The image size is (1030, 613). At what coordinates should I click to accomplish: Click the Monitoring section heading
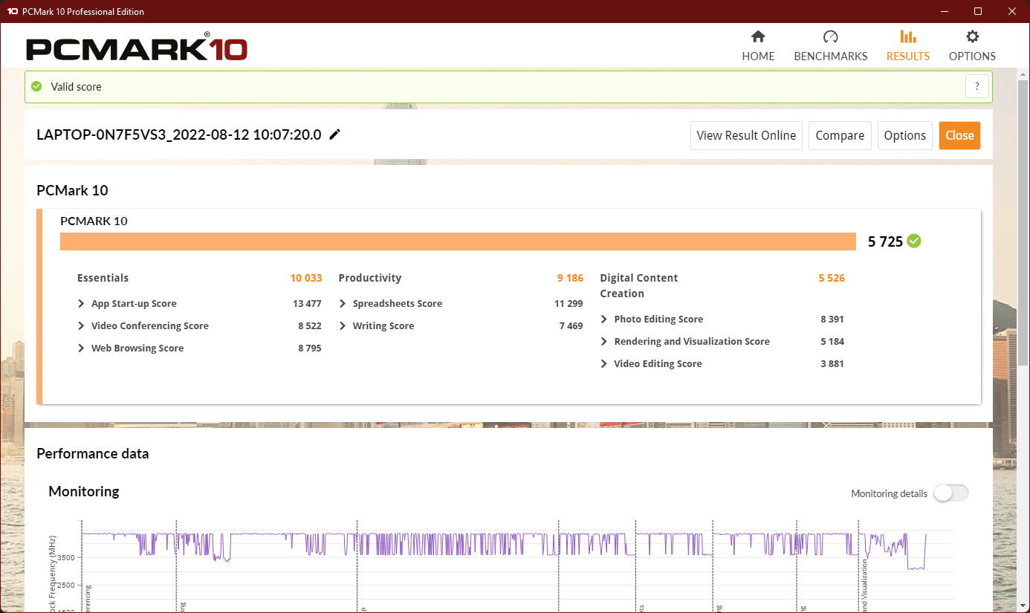point(83,491)
